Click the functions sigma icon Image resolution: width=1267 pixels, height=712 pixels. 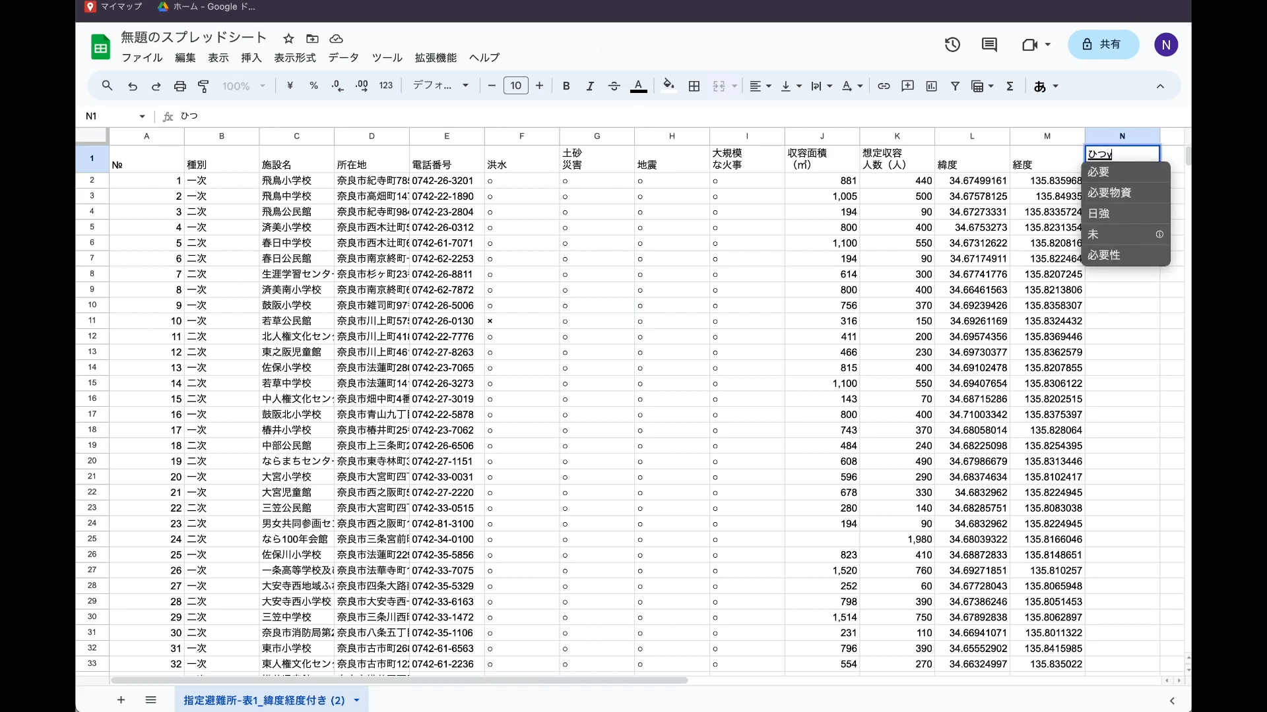(1010, 86)
